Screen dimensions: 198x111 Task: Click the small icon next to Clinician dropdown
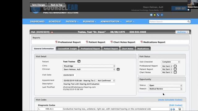[x=118, y=69]
